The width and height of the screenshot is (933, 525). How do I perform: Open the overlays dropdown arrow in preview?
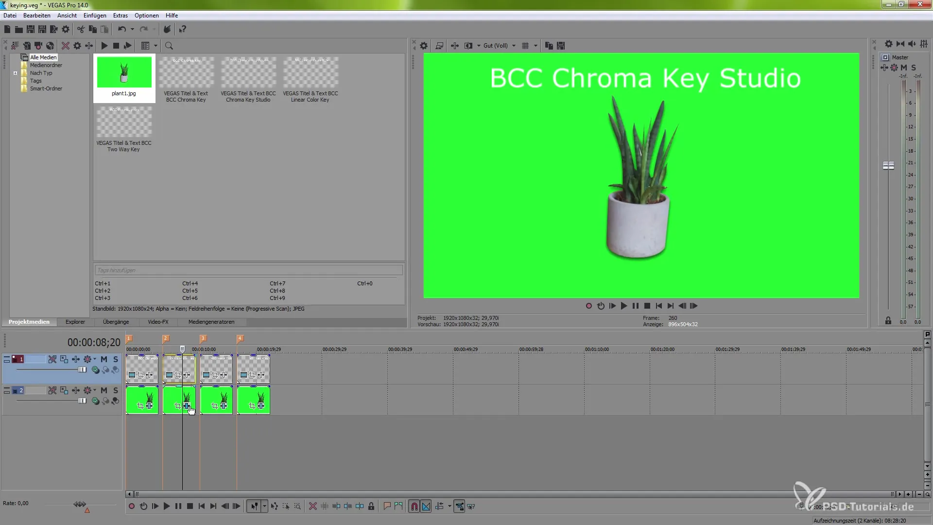coord(536,46)
